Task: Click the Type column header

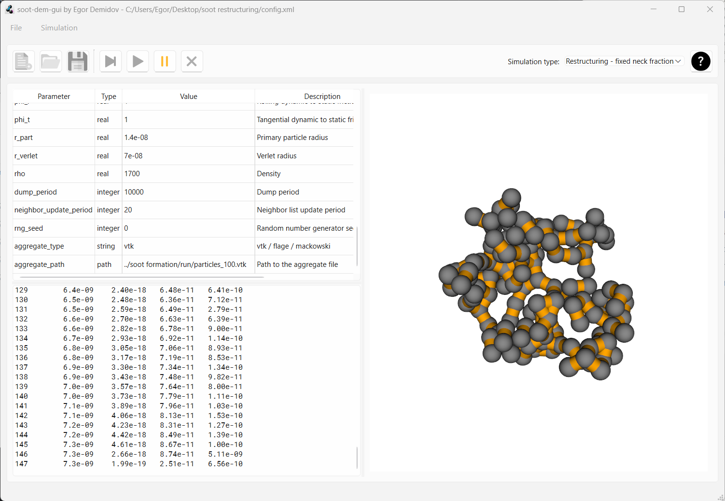Action: (109, 97)
